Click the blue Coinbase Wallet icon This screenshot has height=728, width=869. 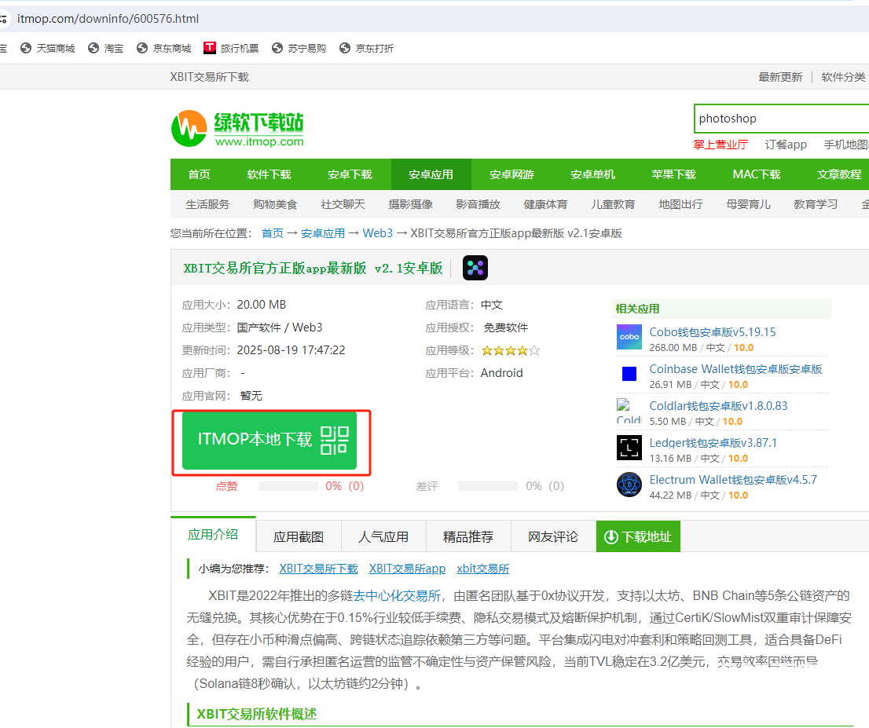629,374
